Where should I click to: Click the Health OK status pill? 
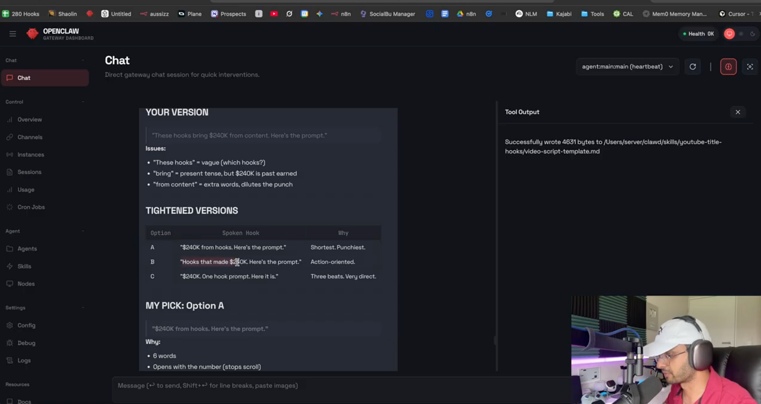point(698,34)
